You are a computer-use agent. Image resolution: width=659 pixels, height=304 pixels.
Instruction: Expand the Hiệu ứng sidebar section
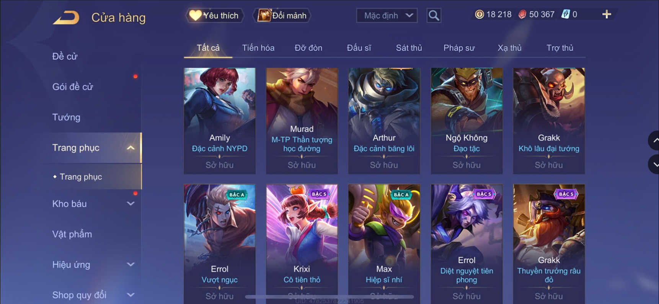pos(130,265)
